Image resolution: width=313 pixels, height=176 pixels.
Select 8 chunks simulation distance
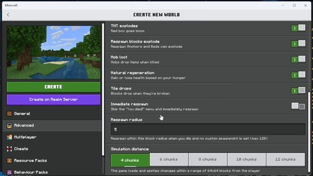[x=207, y=159]
